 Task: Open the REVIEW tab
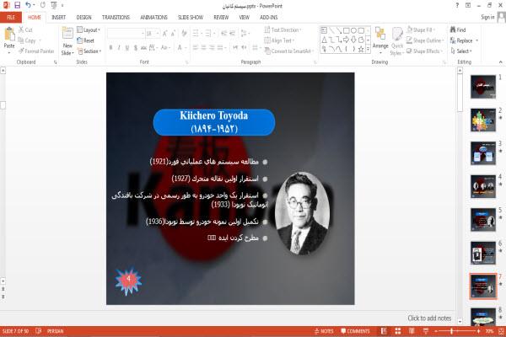221,18
